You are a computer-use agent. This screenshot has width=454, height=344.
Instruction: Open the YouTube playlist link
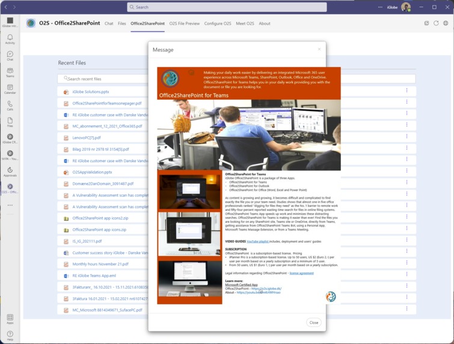258,241
